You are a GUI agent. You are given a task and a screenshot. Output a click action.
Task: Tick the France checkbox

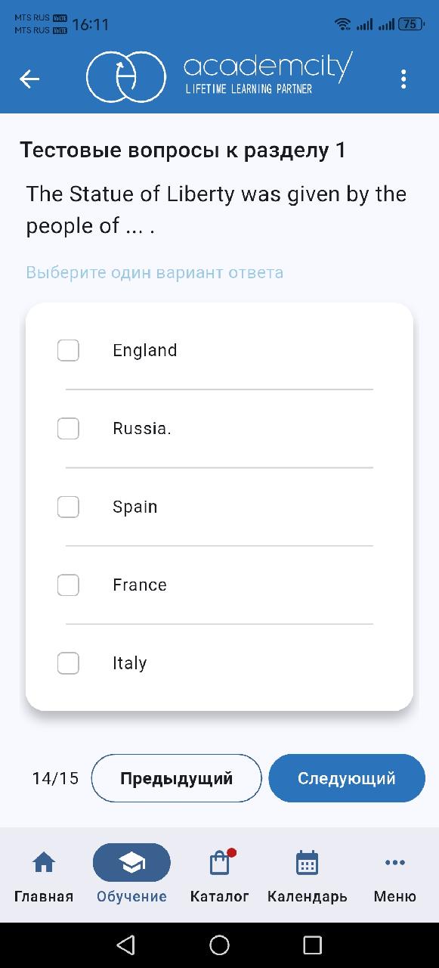point(68,585)
